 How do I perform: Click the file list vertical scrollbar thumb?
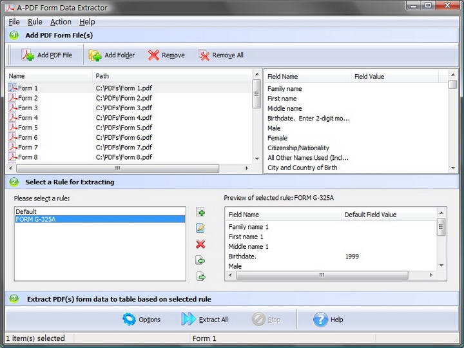pos(256,94)
